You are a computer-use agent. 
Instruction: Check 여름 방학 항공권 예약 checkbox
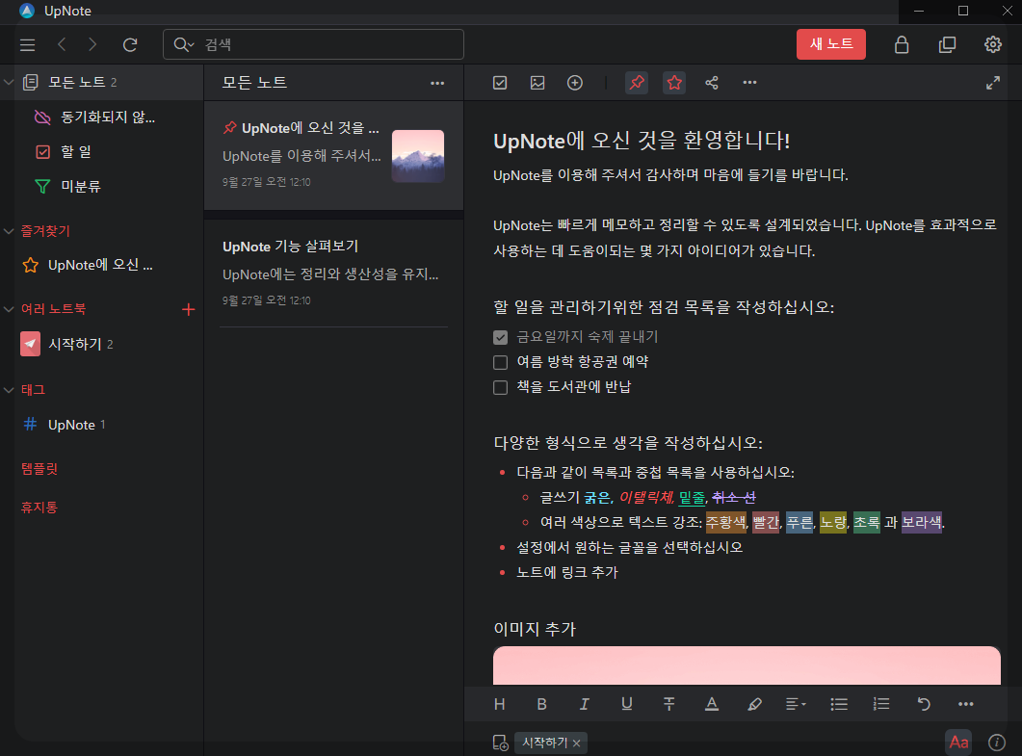(501, 362)
